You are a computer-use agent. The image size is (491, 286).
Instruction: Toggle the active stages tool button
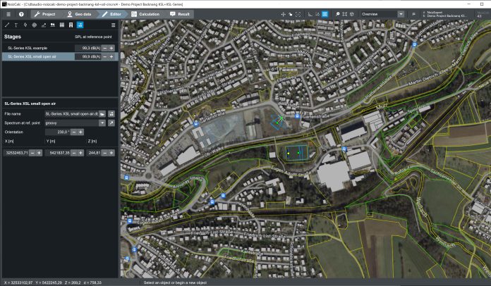tap(80, 25)
